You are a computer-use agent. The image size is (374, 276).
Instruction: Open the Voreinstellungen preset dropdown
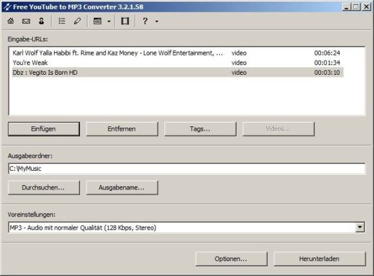360,228
